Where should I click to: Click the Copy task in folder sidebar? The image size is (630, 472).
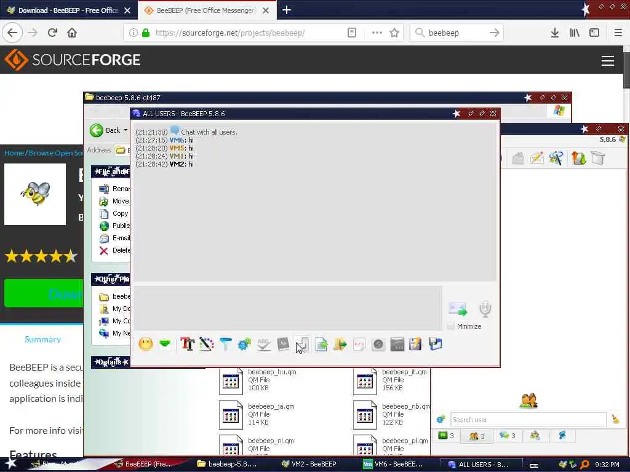pos(114,213)
